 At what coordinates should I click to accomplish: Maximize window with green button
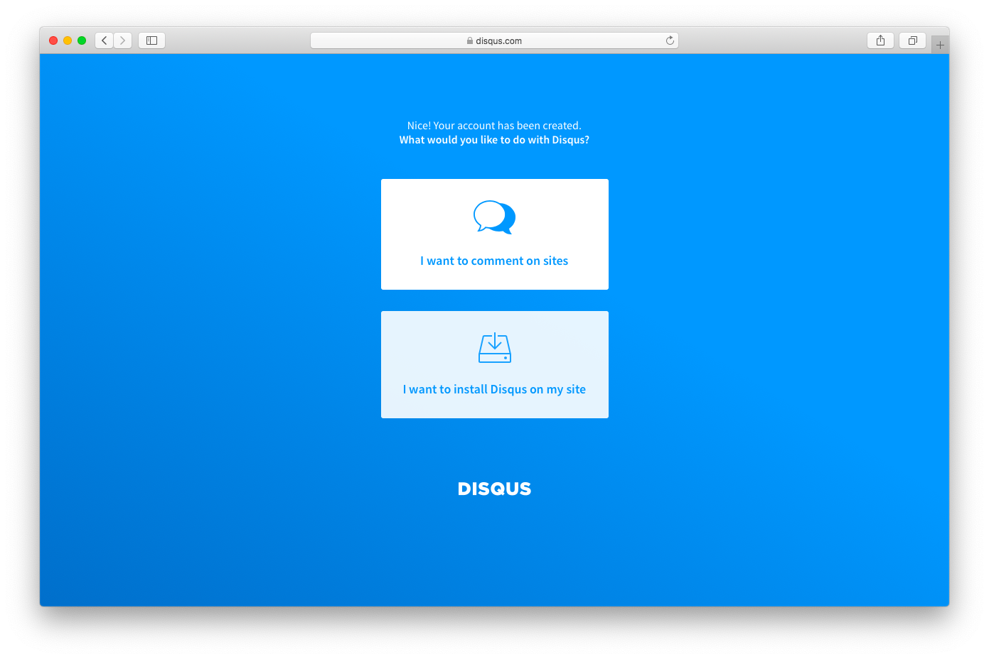pos(82,40)
